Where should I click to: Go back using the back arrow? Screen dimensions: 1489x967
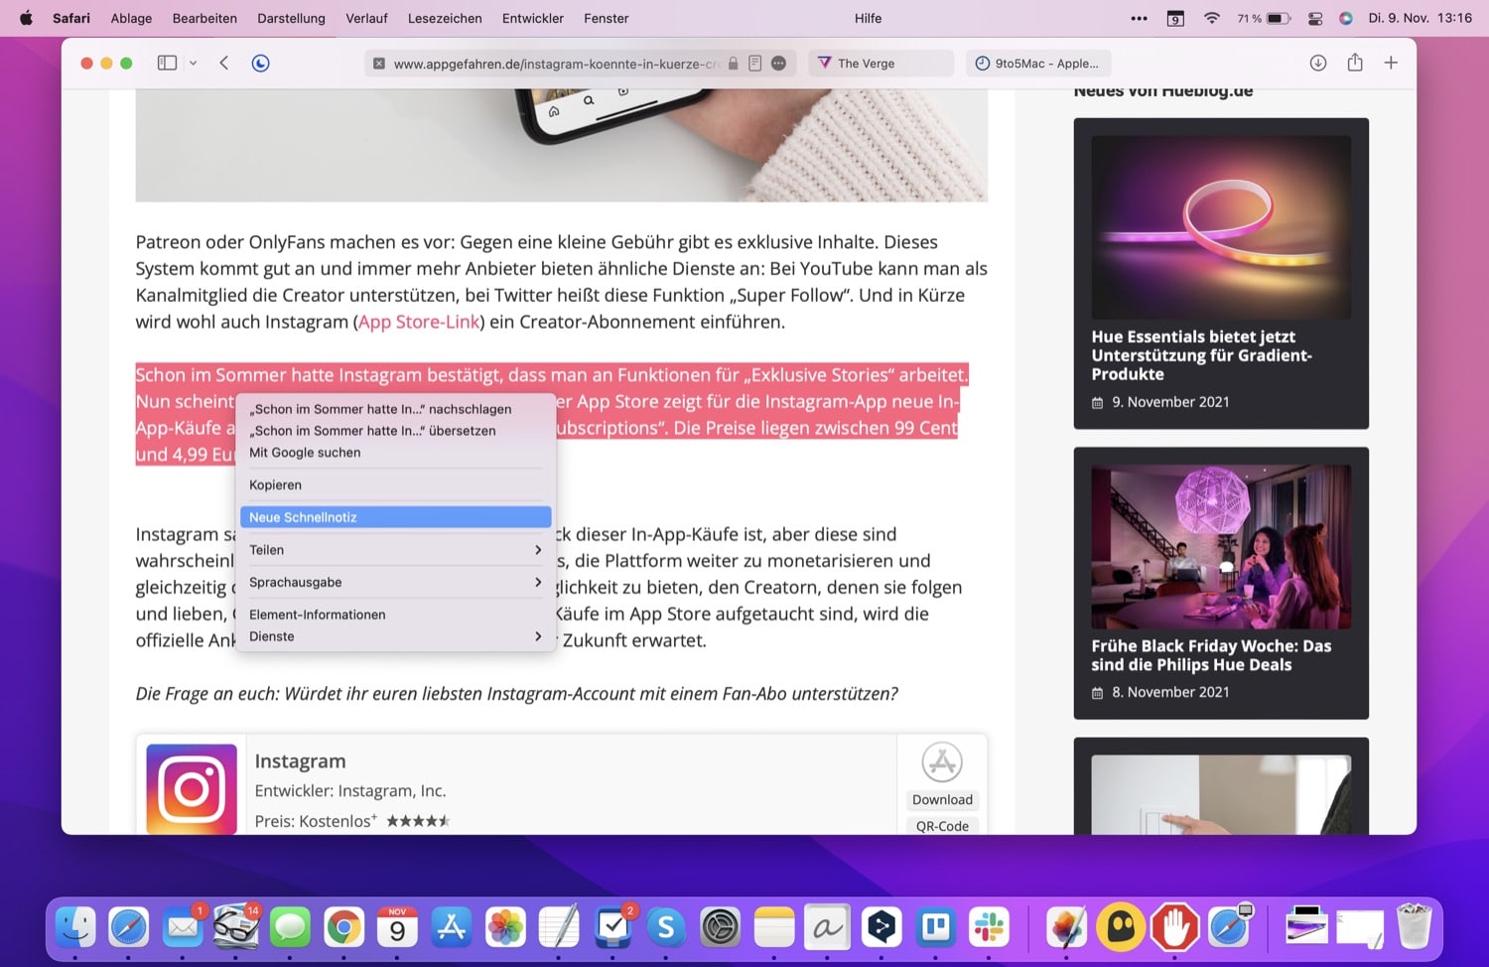(x=224, y=63)
